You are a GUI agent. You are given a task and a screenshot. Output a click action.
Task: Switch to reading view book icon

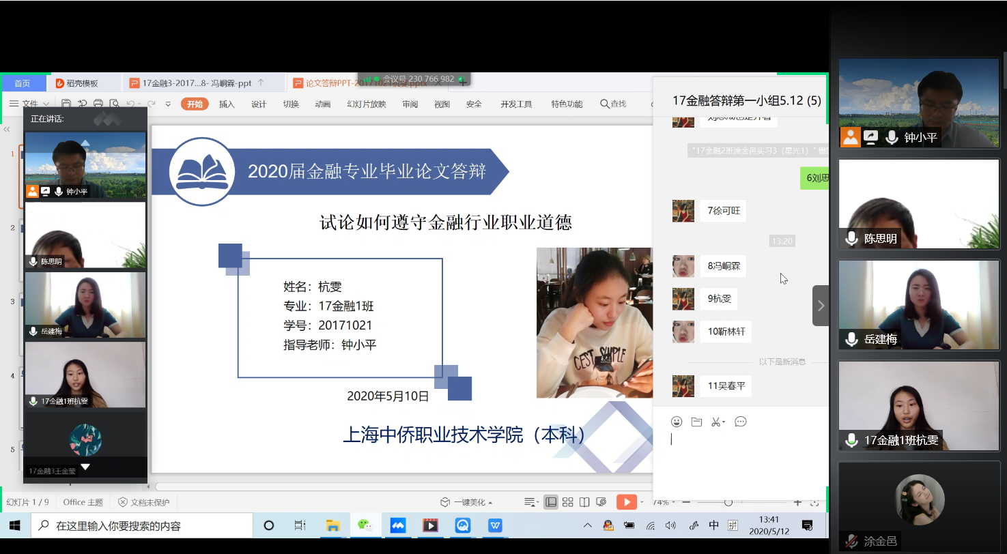584,502
